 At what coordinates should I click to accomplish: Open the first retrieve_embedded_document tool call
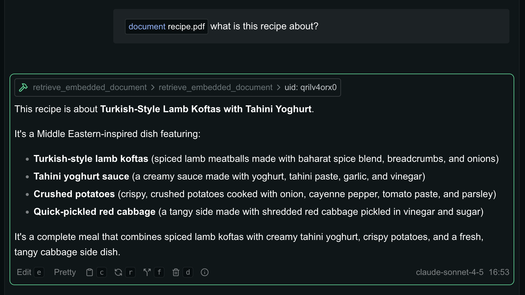[x=90, y=87]
